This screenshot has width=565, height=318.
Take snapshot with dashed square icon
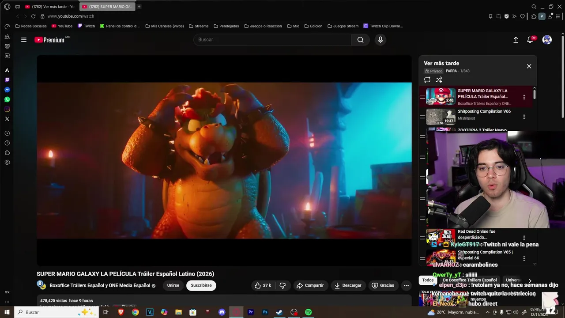498,16
